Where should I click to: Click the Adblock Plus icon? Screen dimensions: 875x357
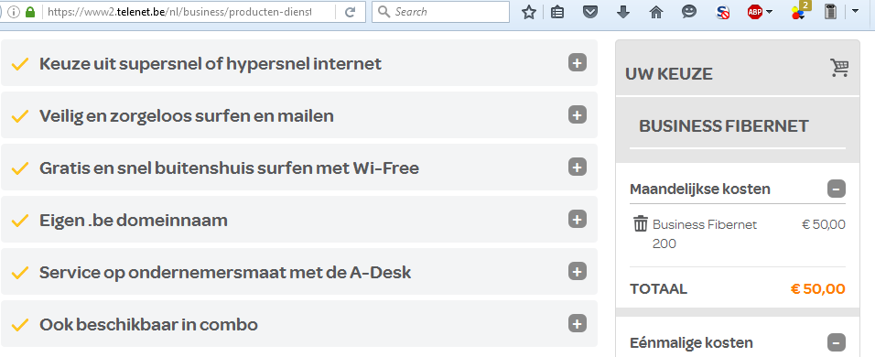click(755, 12)
